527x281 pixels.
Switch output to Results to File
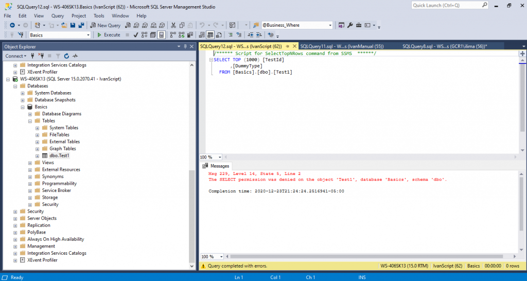(219, 34)
